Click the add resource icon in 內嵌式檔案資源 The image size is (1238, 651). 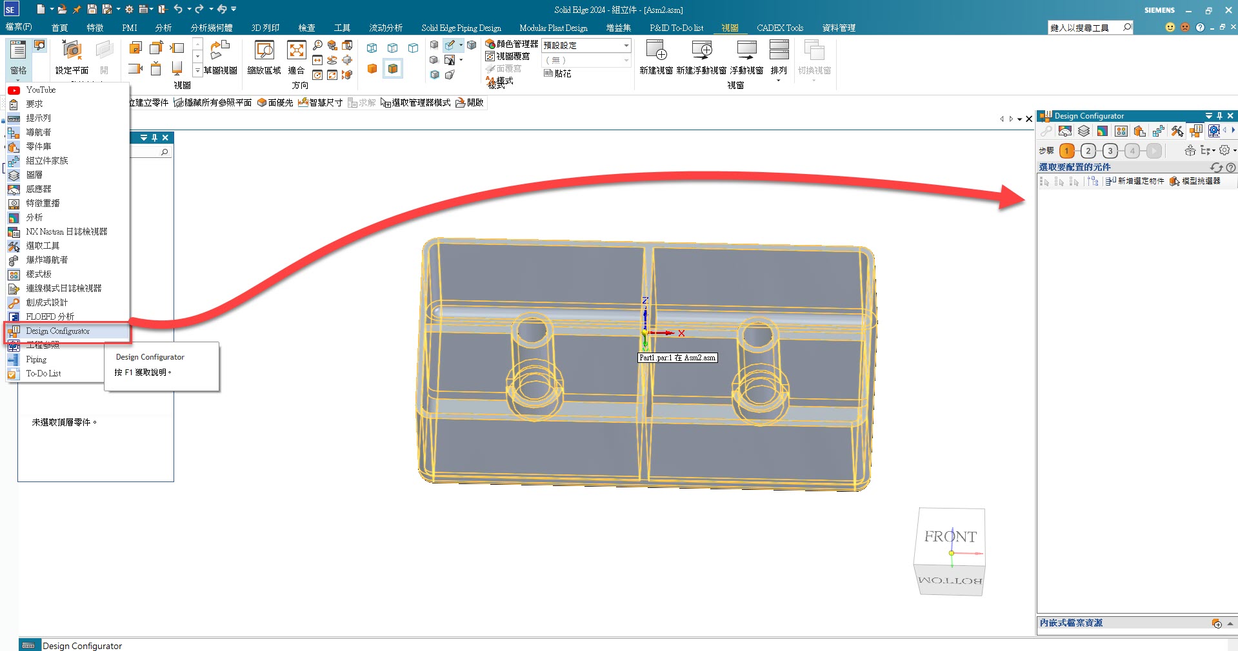[x=1217, y=623]
